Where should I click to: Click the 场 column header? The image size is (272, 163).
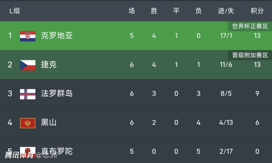click(132, 11)
